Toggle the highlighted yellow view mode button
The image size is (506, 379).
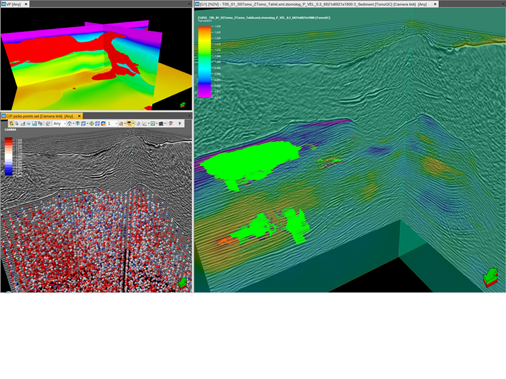(x=130, y=124)
